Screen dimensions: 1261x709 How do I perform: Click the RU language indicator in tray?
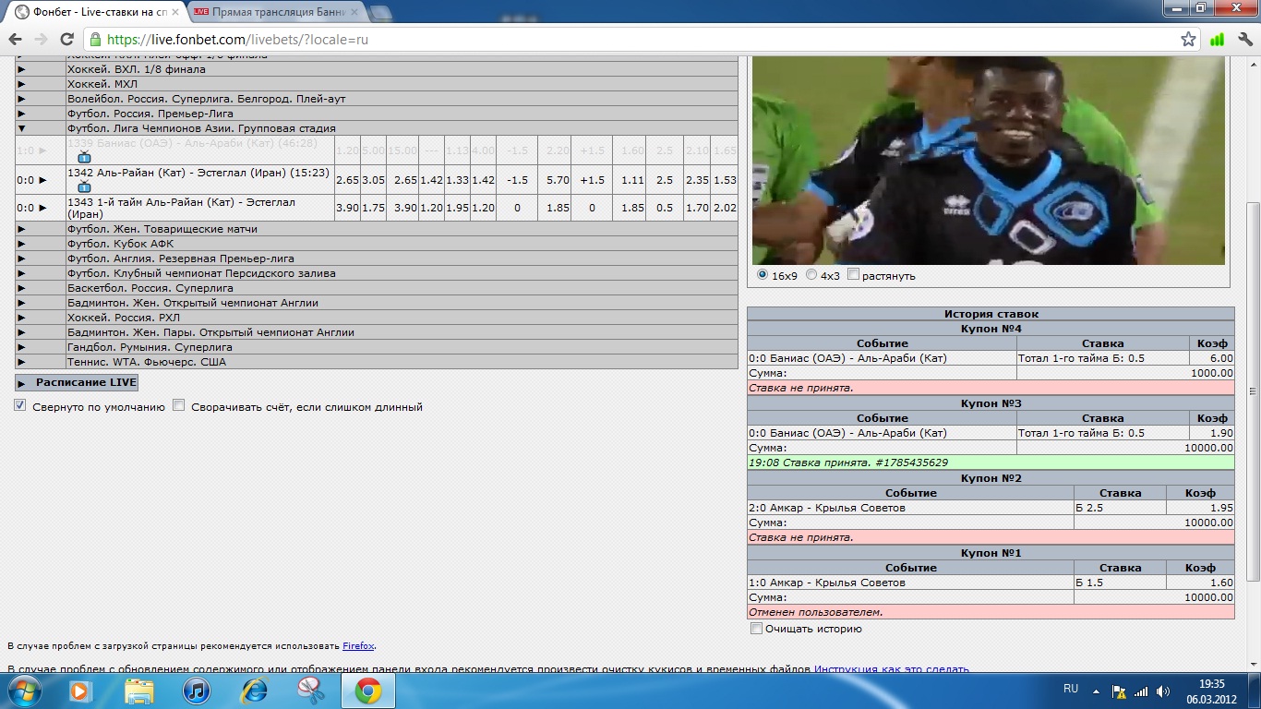point(1071,689)
